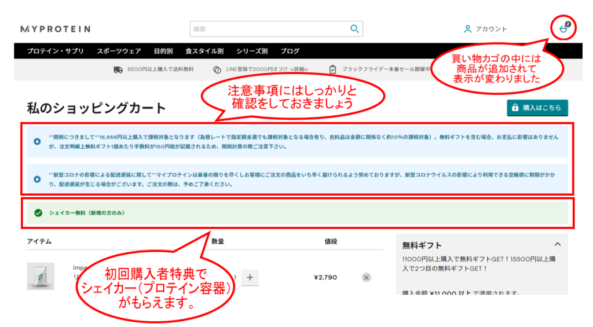Open the スポーツウェア menu

click(119, 51)
